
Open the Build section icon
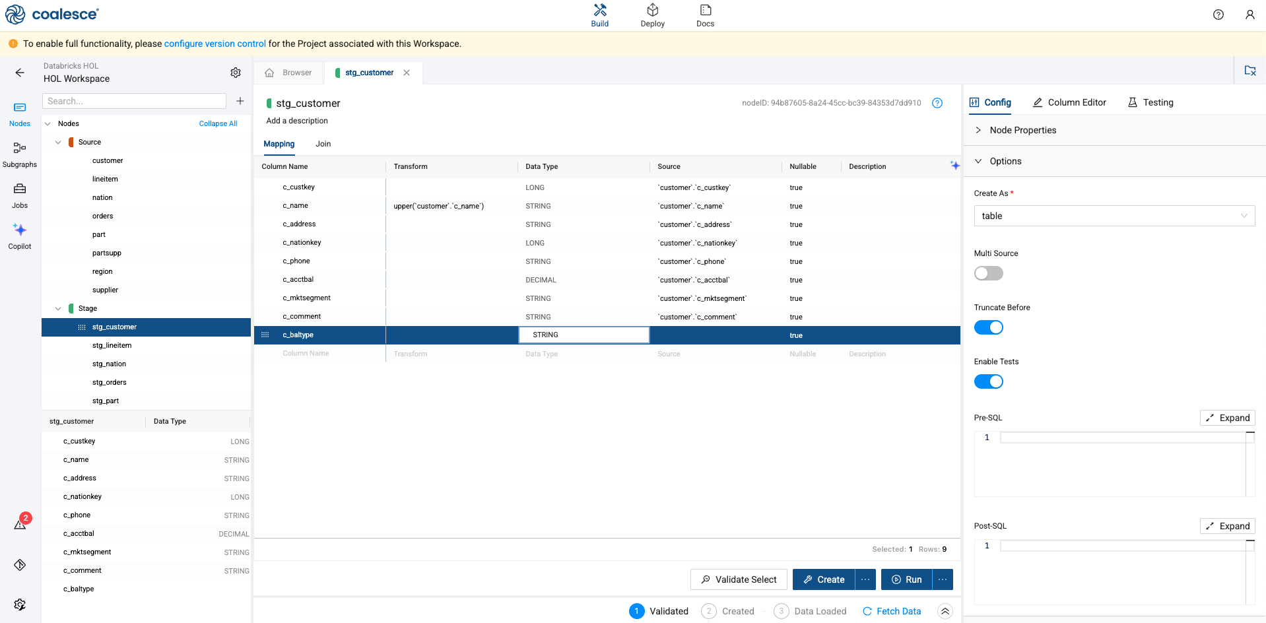(x=599, y=11)
